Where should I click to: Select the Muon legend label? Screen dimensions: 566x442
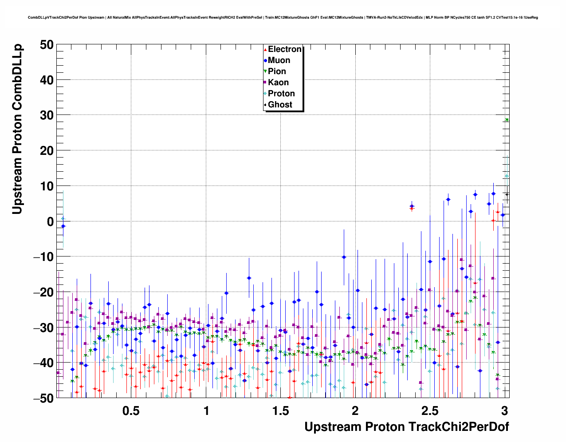[x=279, y=60]
